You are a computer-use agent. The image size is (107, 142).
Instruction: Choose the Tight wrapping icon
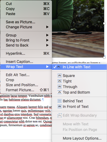pyautogui.click(x=60, y=81)
